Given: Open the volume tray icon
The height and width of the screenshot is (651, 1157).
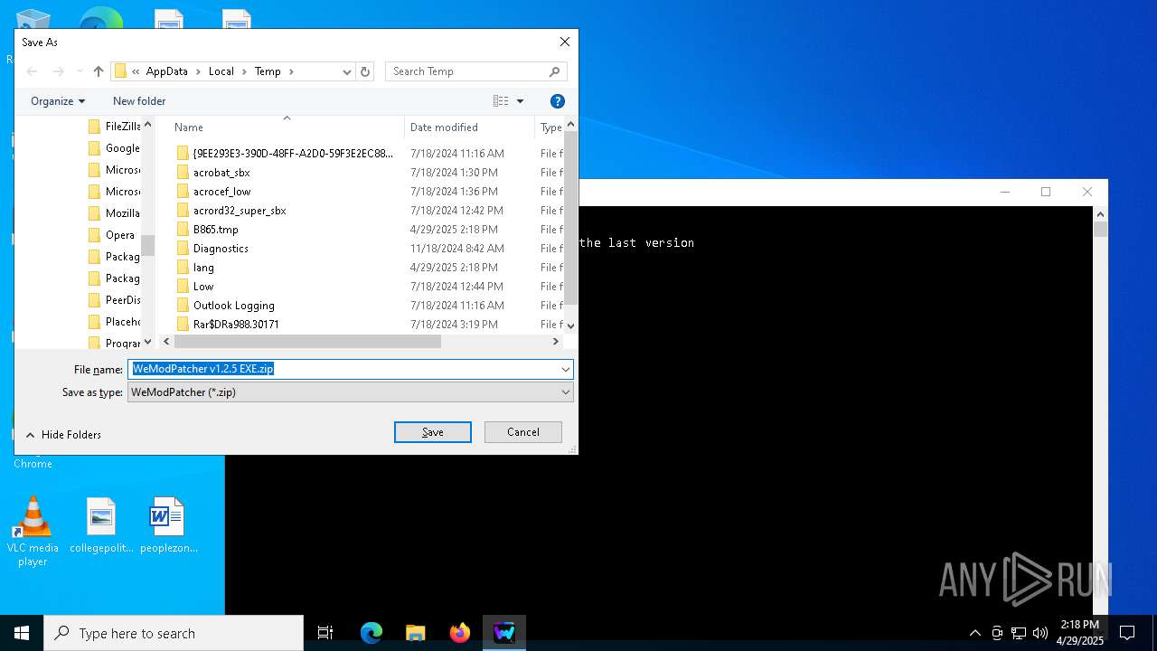Looking at the screenshot, I should click(x=1040, y=633).
